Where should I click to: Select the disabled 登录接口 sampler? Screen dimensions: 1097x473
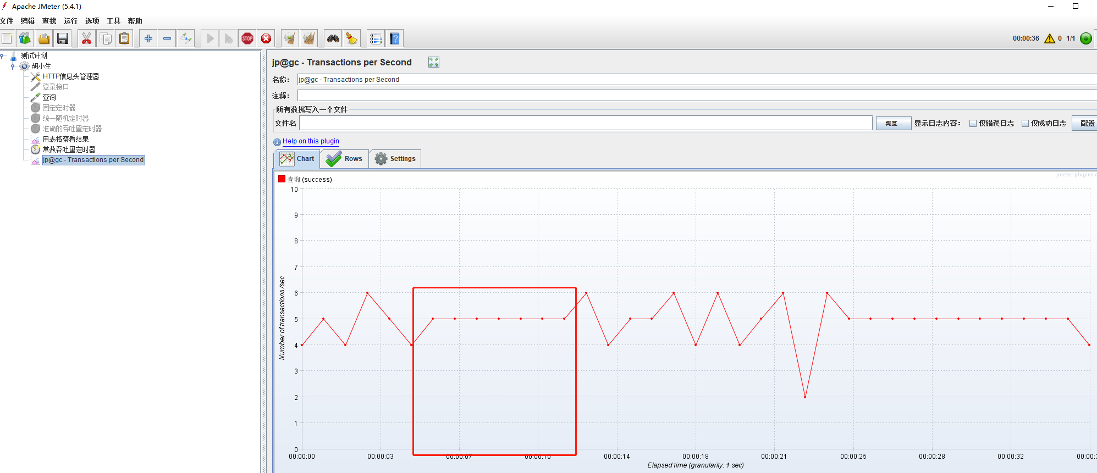[x=56, y=87]
